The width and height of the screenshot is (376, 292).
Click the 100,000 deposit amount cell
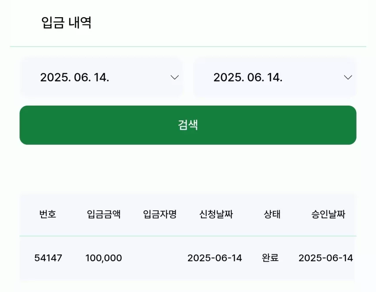pos(104,258)
